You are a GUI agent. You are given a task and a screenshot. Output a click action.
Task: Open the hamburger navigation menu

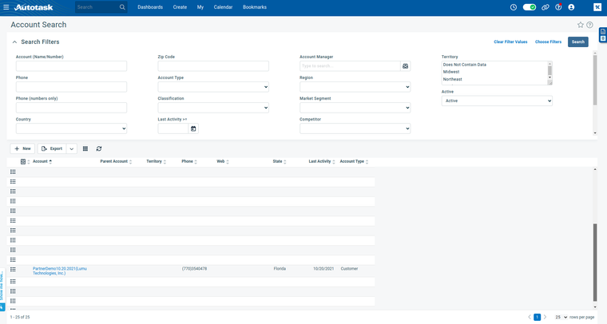point(6,7)
